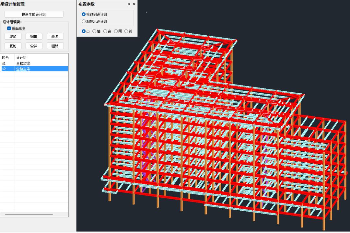Pin the 布置参数 panel
Viewport: 350px width, 233px height.
coord(129,4)
